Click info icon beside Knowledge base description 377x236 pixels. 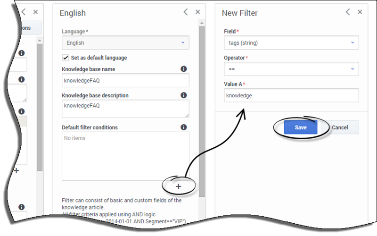point(184,95)
